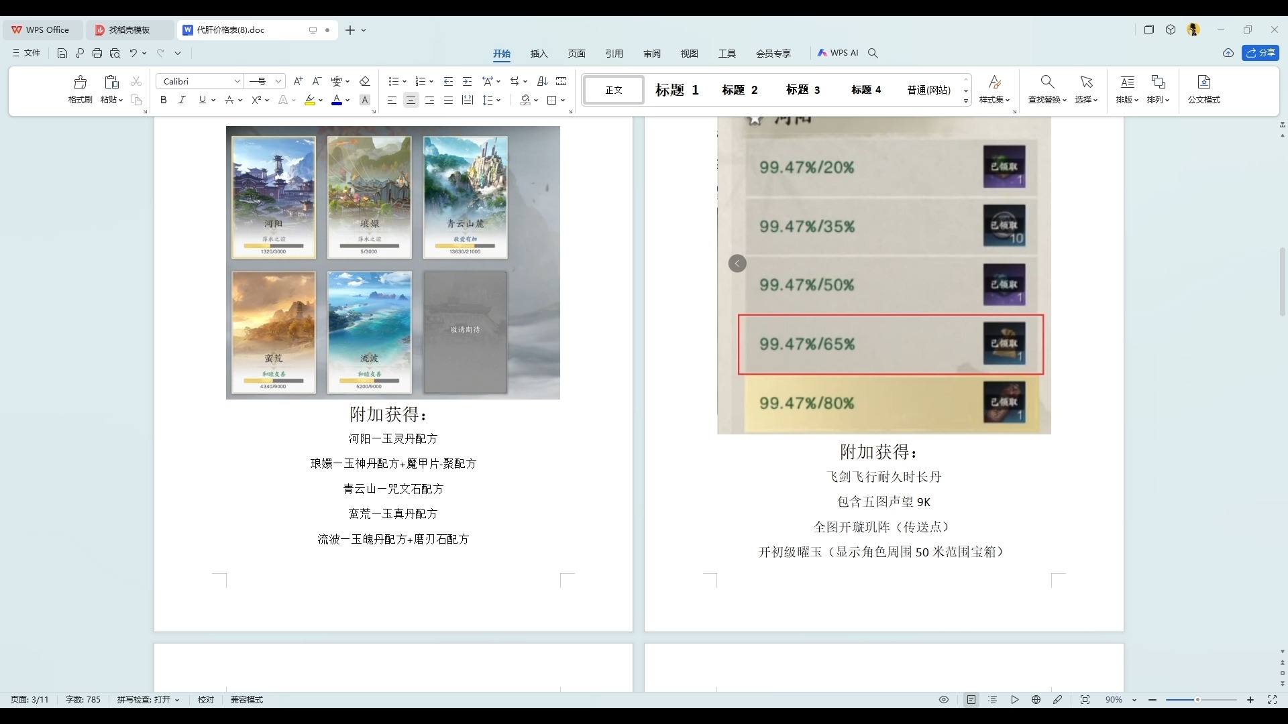Switch to the Review ribbon tab
This screenshot has width=1288, height=724.
651,54
